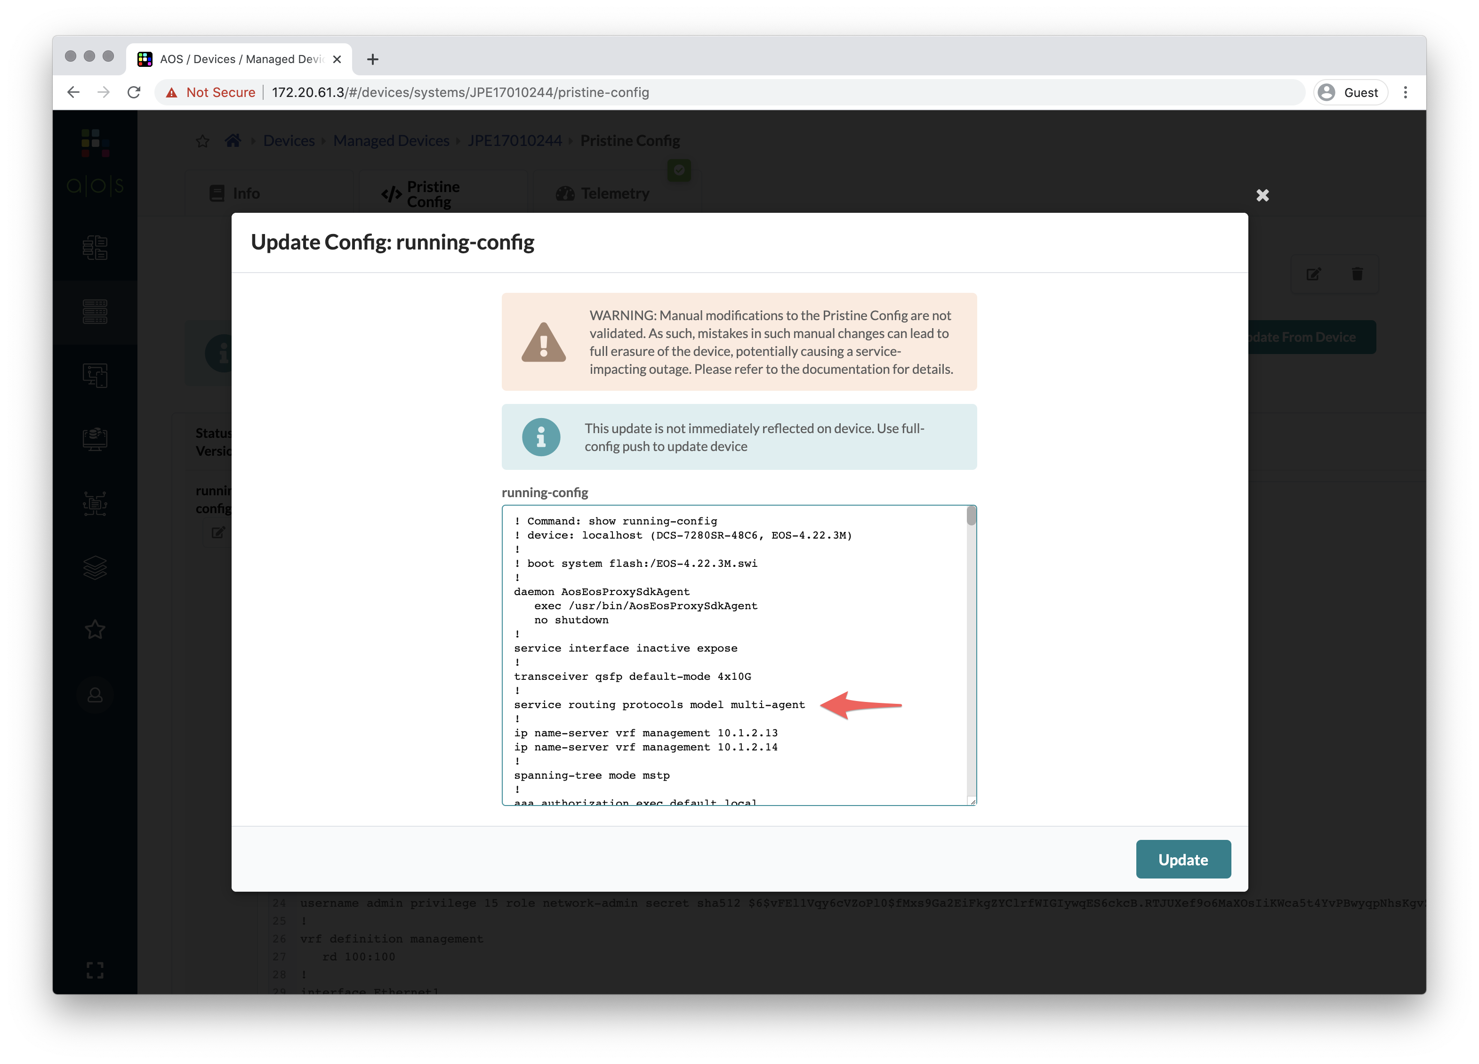Toggle fullscreen using the bottom sidebar icon
Viewport: 1479px width, 1064px height.
coord(96,970)
